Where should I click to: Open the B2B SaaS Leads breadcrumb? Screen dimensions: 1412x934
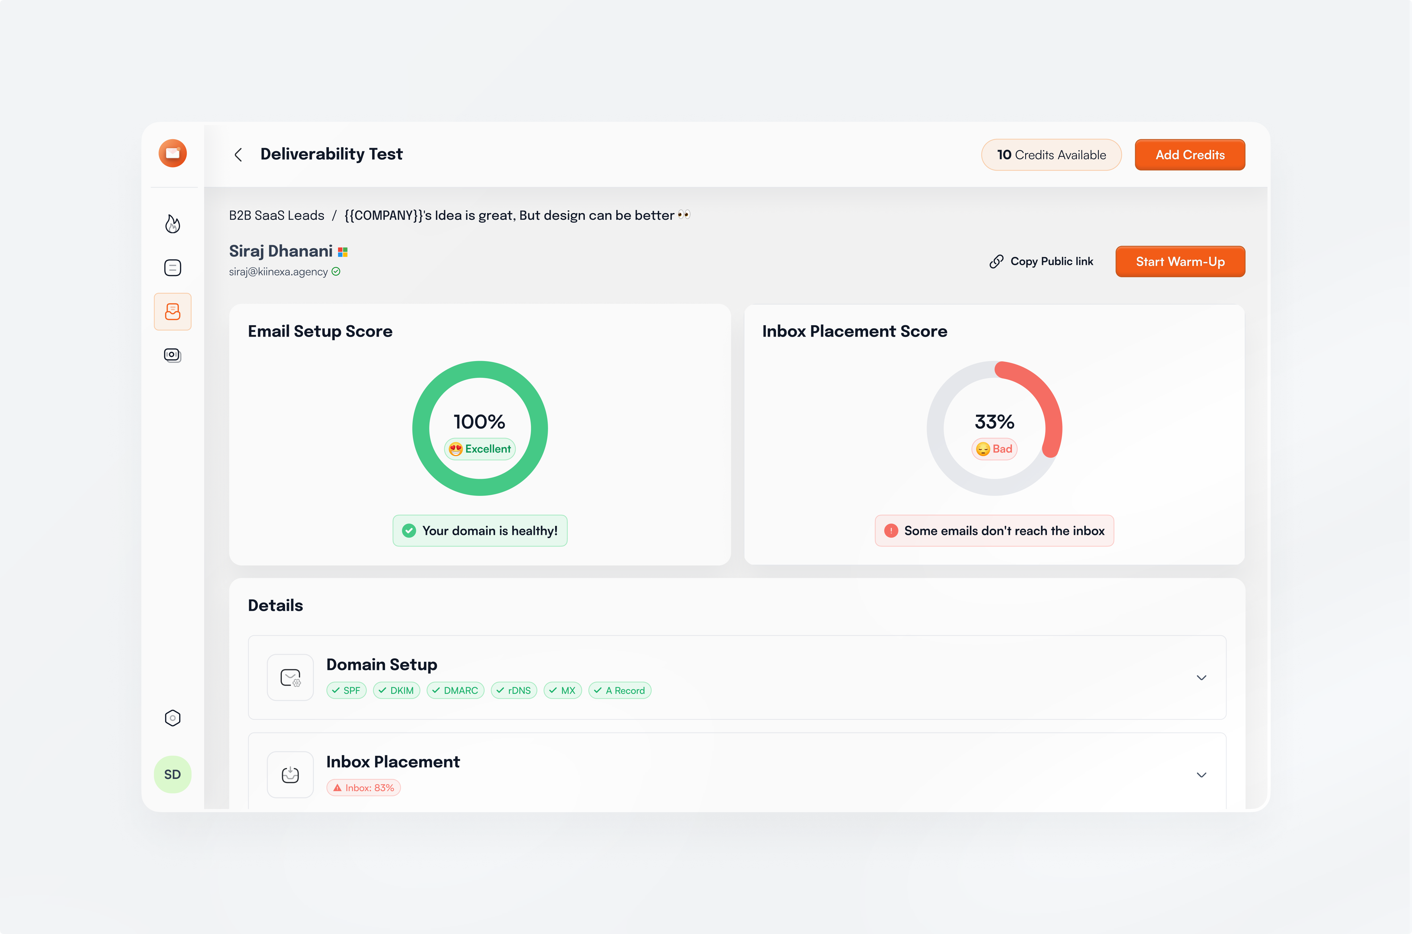tap(276, 215)
